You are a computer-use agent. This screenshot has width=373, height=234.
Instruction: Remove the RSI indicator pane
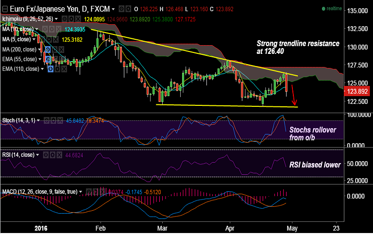(x=59, y=155)
